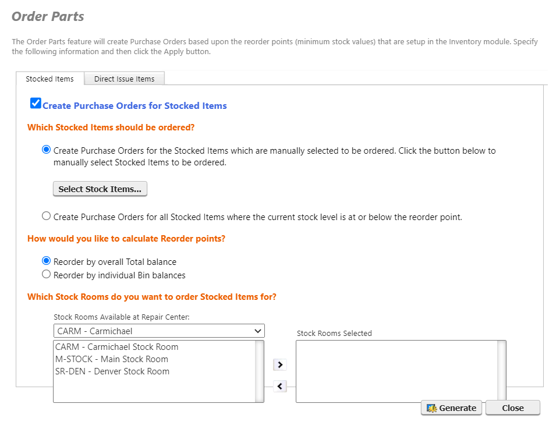
Task: Click the scrollbar of the available stock rooms list
Action: coord(258,371)
